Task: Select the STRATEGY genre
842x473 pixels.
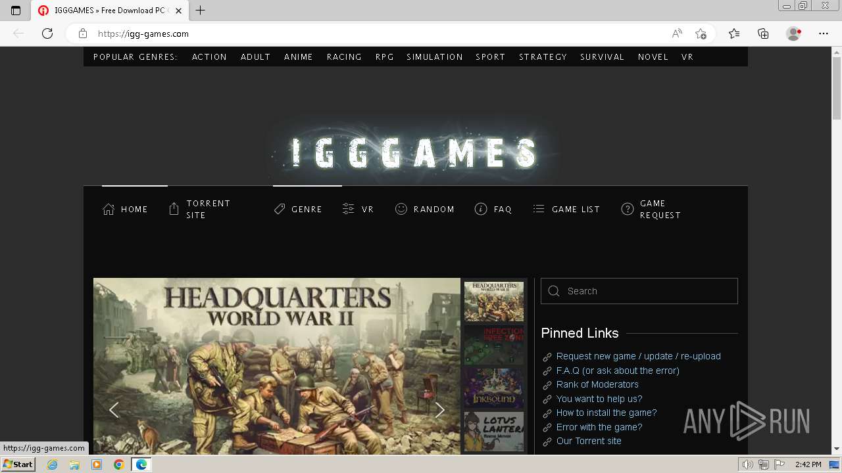Action: tap(543, 57)
